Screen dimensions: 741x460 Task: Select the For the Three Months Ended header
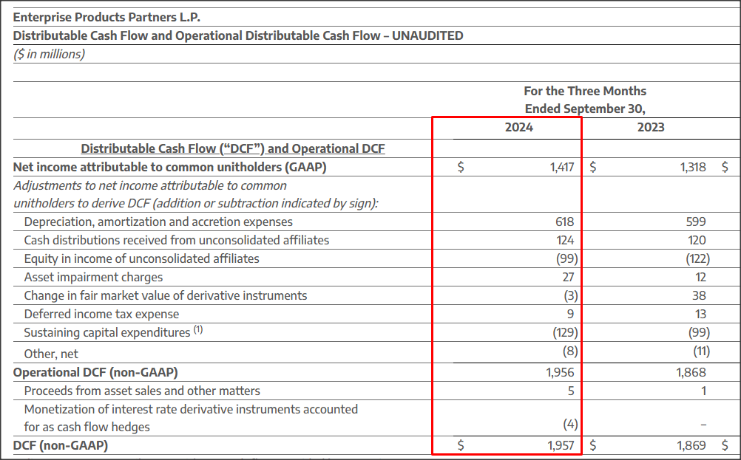coord(584,100)
